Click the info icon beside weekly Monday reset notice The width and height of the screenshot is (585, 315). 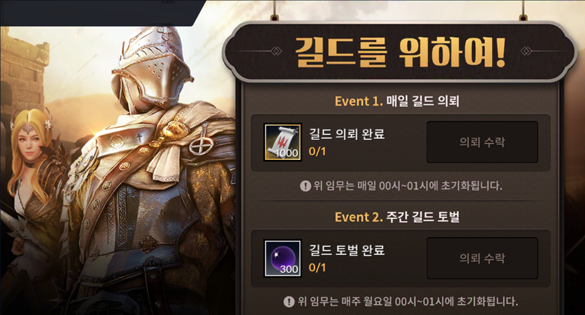click(289, 301)
